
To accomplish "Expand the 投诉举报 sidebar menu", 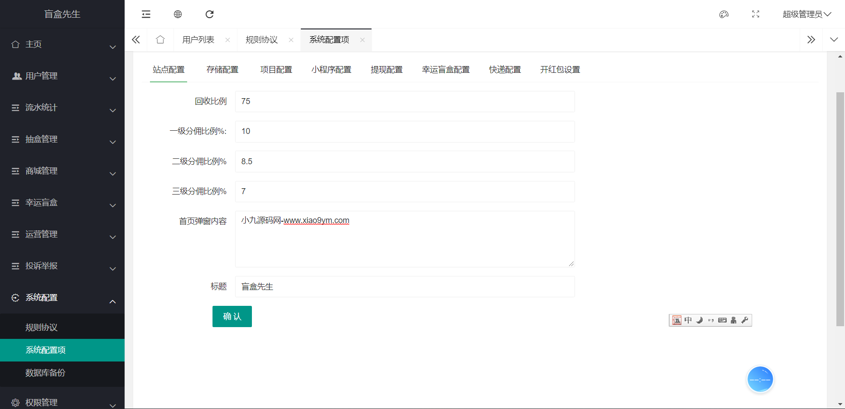I will point(113,268).
